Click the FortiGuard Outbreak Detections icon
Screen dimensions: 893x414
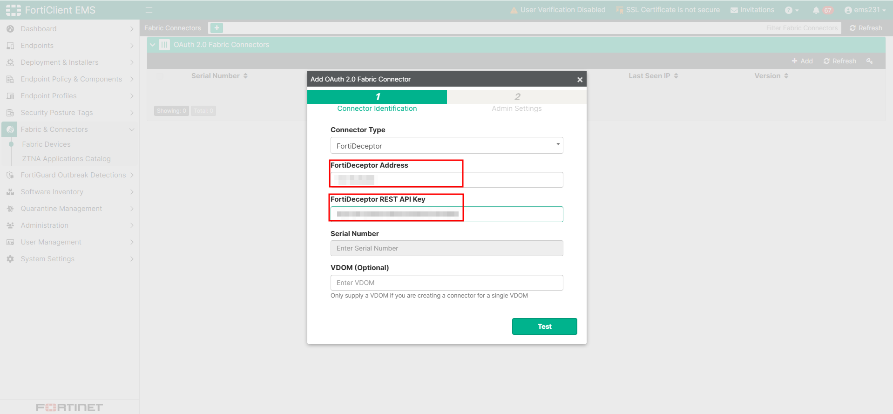10,175
